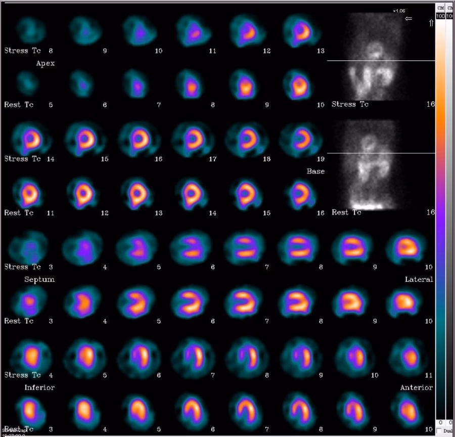
Task: Click the first color scale lower value 0
Action: pyautogui.click(x=440, y=422)
